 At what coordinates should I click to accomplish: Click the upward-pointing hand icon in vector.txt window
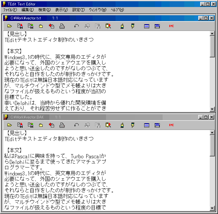[122, 26]
